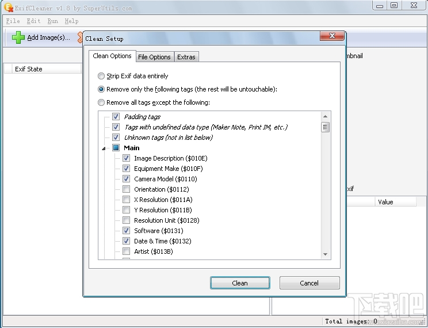Open the Help menu

point(71,21)
